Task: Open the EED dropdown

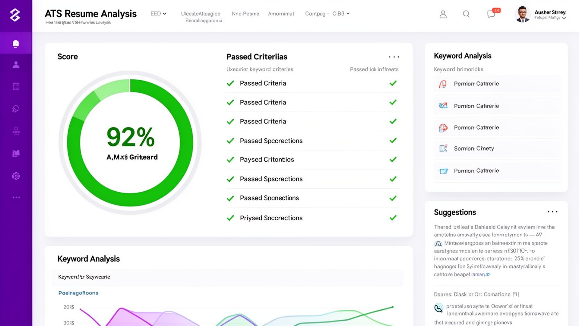Action: click(158, 14)
